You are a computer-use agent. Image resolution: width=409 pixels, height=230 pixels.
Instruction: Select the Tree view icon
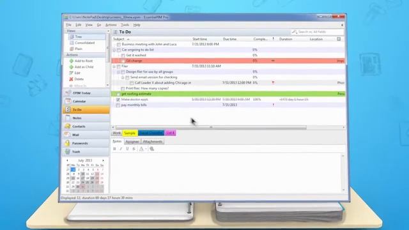click(x=72, y=37)
